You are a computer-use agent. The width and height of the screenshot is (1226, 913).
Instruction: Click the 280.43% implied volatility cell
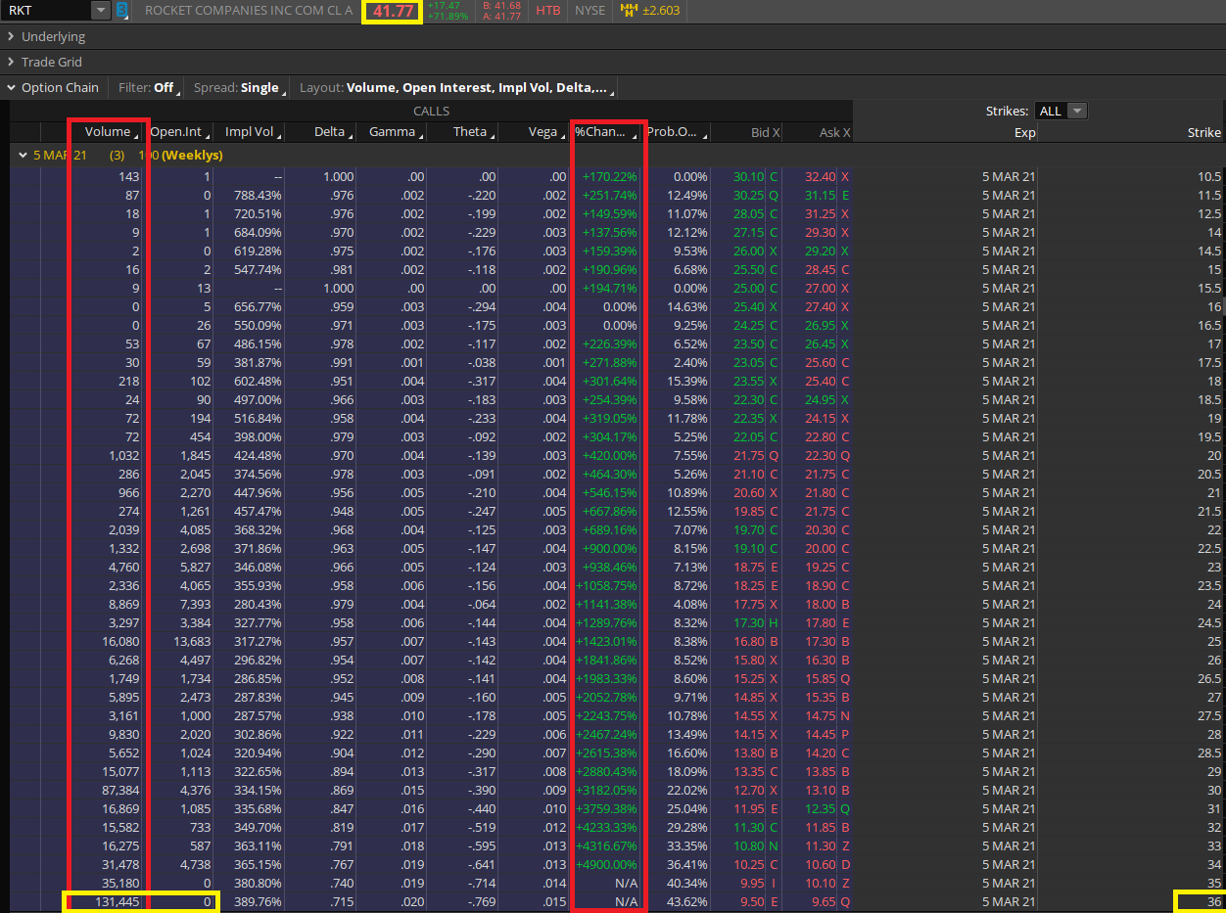[x=258, y=604]
